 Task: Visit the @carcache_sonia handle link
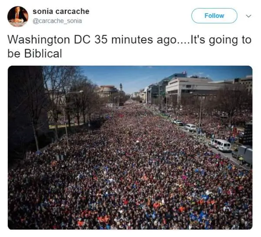click(57, 21)
